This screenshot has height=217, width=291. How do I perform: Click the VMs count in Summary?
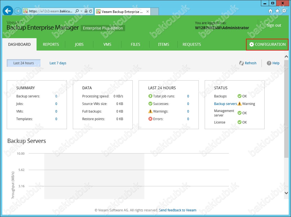coord(56,111)
